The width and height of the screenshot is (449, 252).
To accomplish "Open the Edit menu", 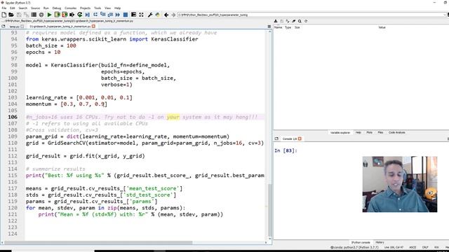I will pos(13,8).
